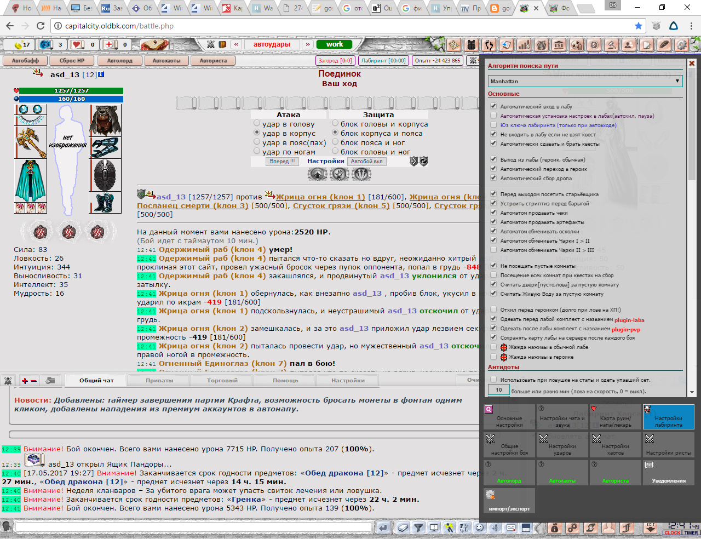
Task: Click the 'Сброс HP' button
Action: pos(72,61)
